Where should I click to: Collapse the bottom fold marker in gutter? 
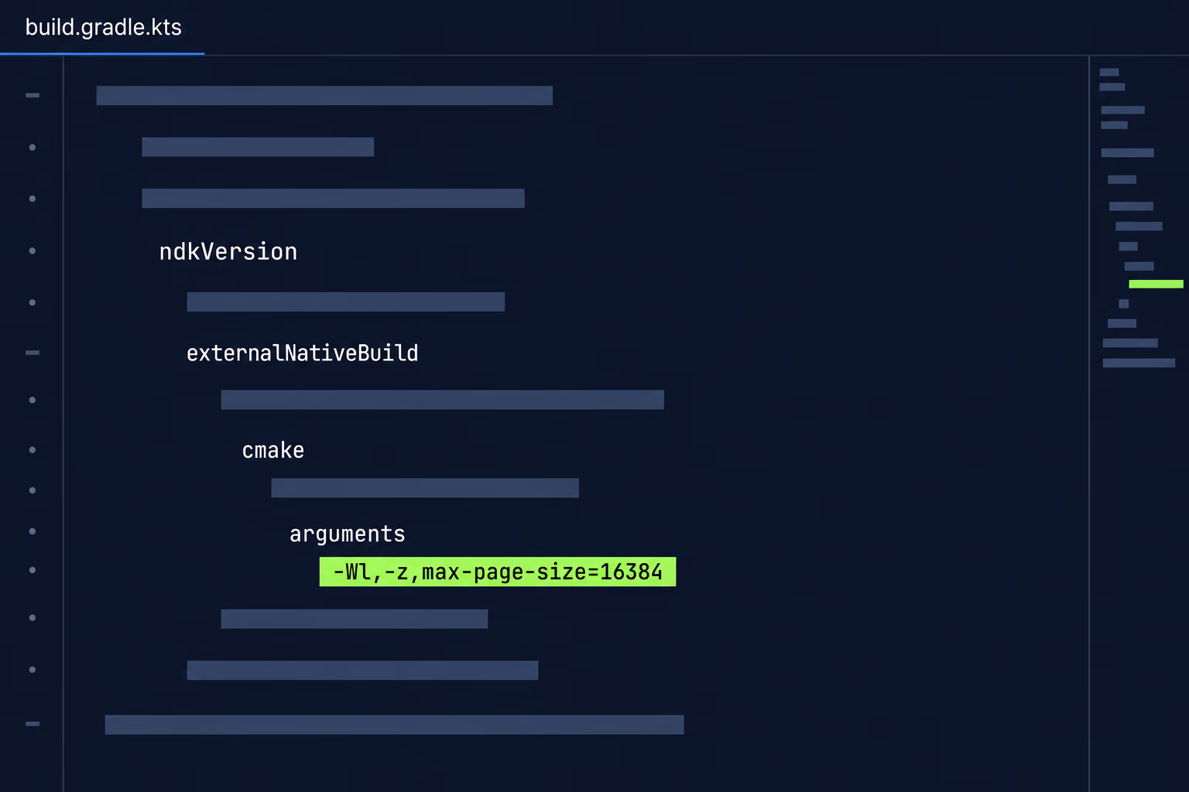click(x=33, y=724)
